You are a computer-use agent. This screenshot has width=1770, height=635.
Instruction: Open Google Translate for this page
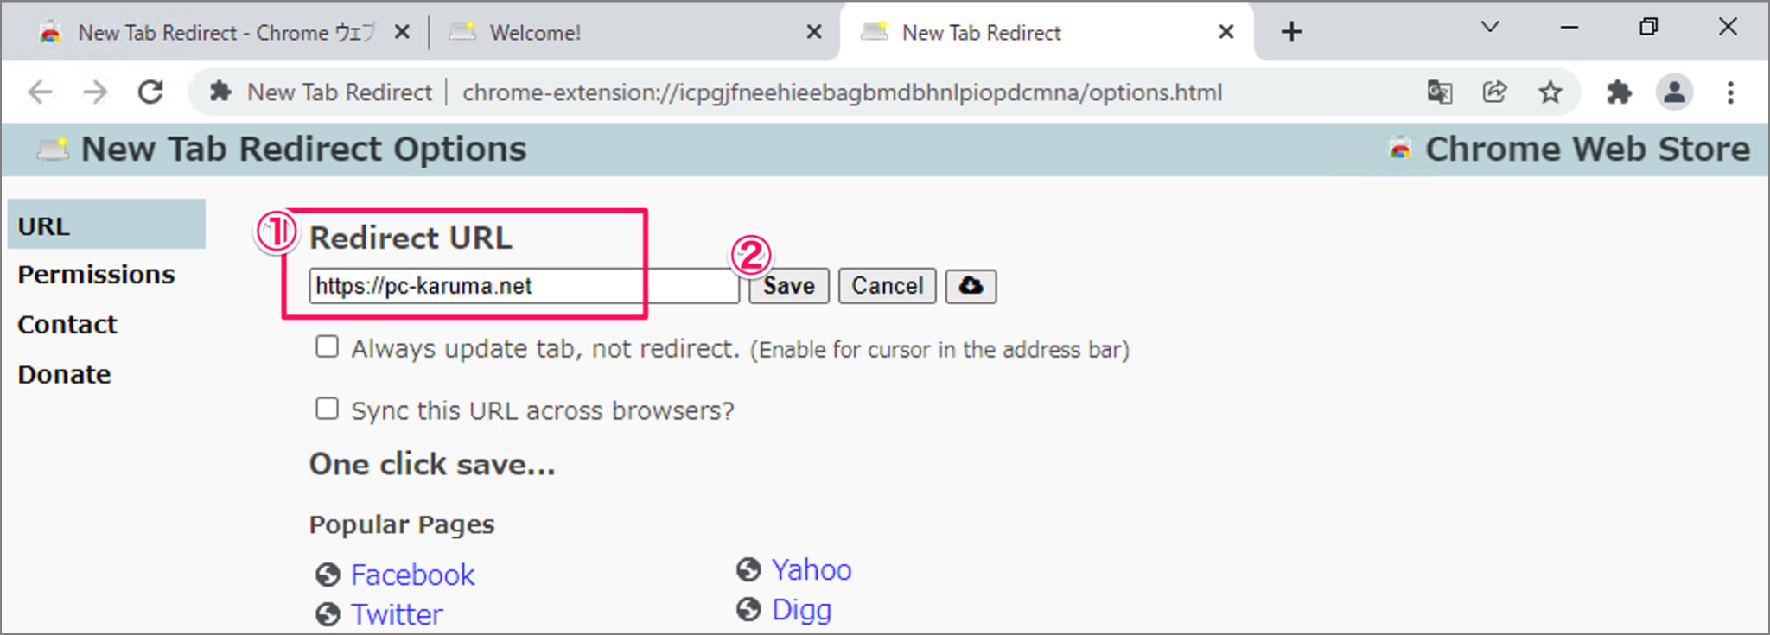coord(1440,92)
